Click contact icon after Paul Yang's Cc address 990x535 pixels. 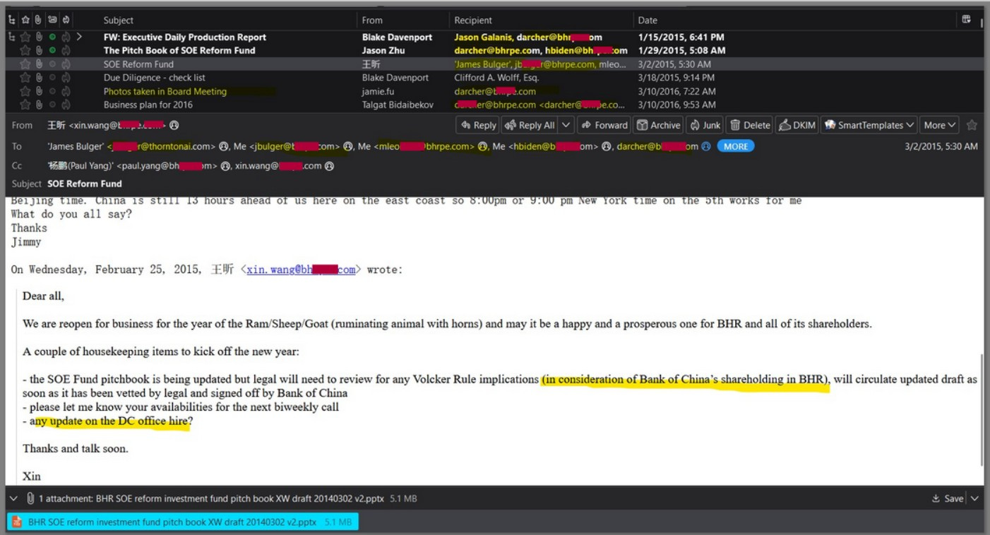click(x=225, y=166)
